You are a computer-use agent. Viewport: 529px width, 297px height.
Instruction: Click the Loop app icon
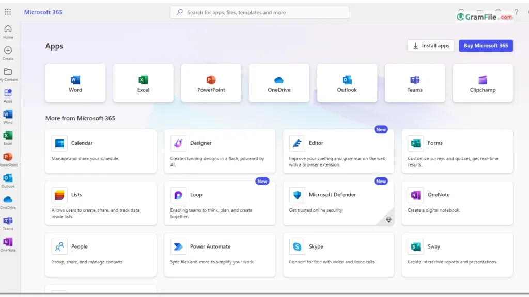[x=178, y=195]
